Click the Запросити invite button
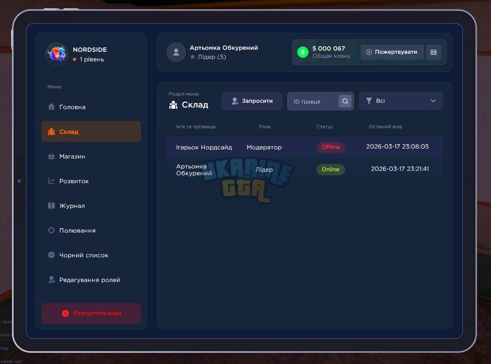 [252, 101]
